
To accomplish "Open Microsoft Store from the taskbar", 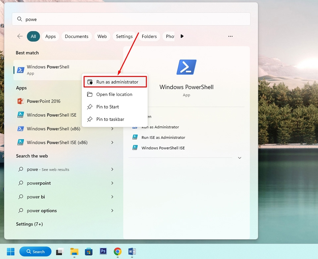I will pos(89,251).
